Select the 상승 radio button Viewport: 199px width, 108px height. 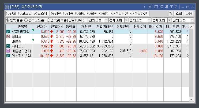[x=65, y=13]
